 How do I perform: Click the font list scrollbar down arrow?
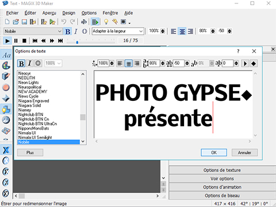[x=83, y=142]
